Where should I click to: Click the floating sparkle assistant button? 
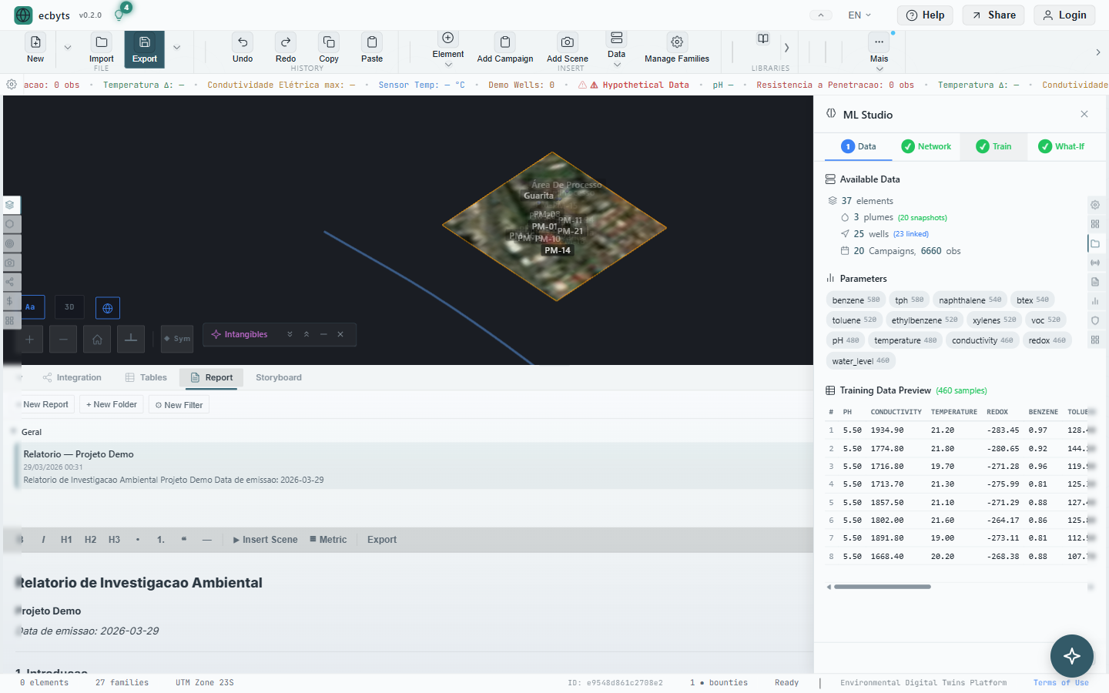click(x=1072, y=656)
